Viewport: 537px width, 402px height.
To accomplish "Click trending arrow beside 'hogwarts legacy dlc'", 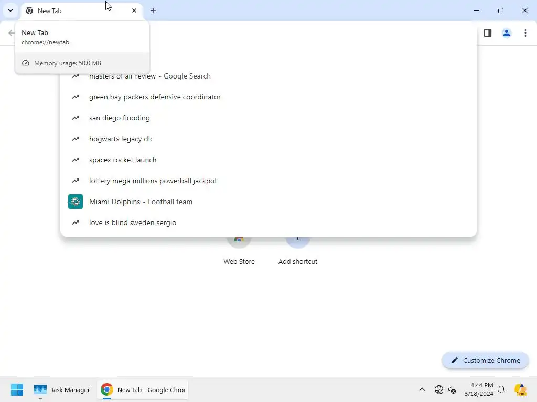I will [76, 139].
